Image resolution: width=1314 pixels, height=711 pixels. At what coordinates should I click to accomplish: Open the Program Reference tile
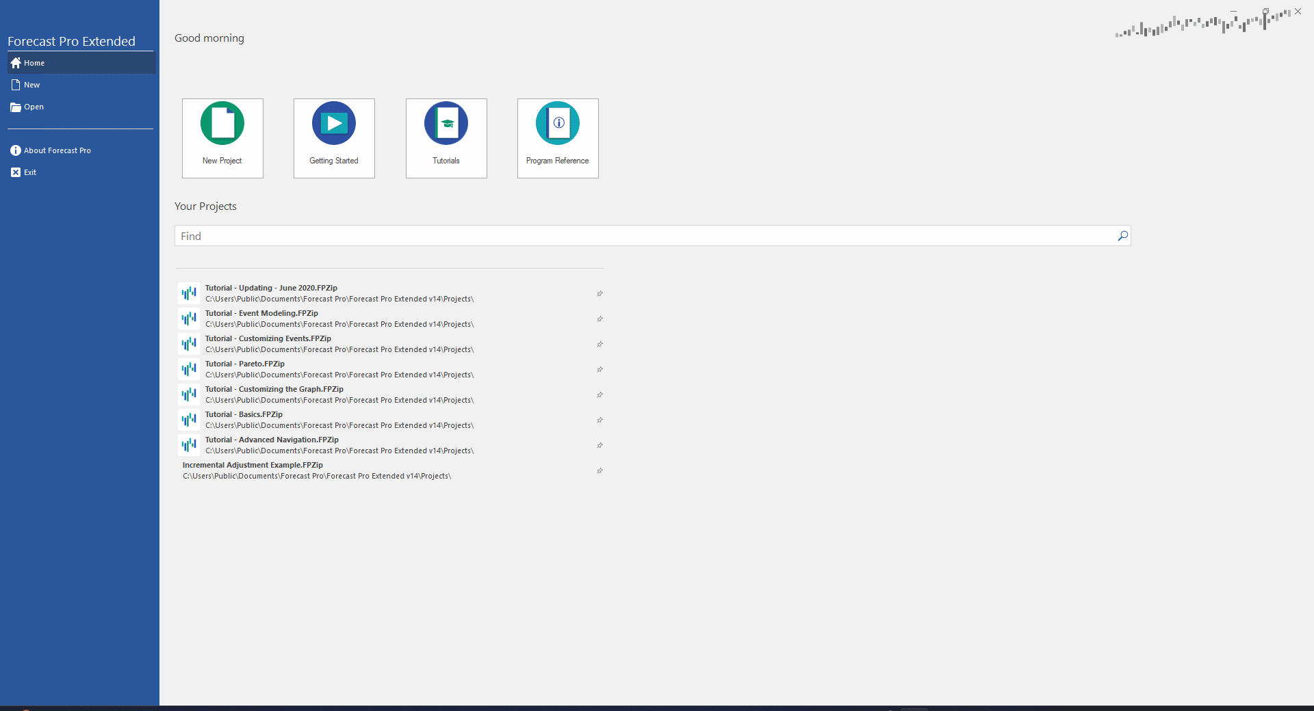[x=558, y=138]
